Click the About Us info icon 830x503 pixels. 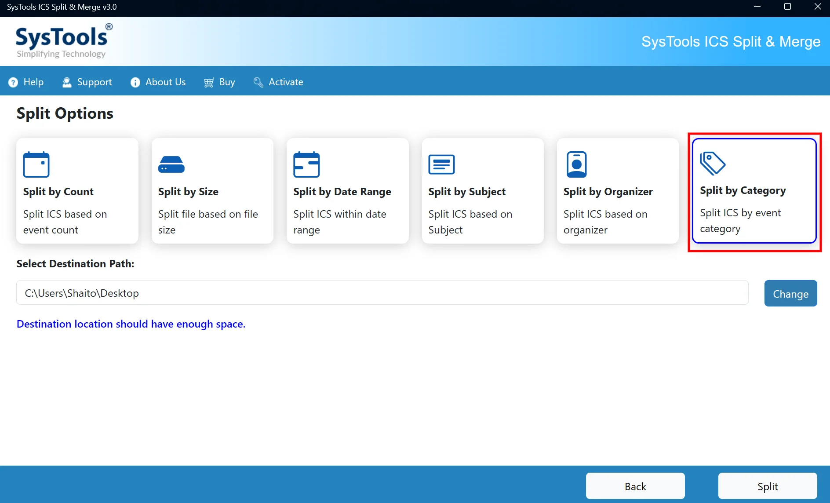pos(135,82)
